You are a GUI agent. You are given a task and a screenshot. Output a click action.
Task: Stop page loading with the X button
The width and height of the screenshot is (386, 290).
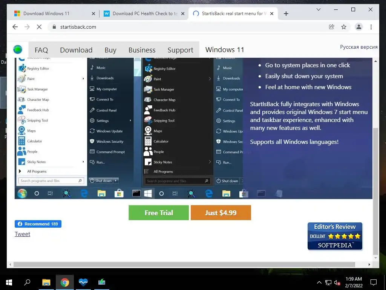point(39,27)
